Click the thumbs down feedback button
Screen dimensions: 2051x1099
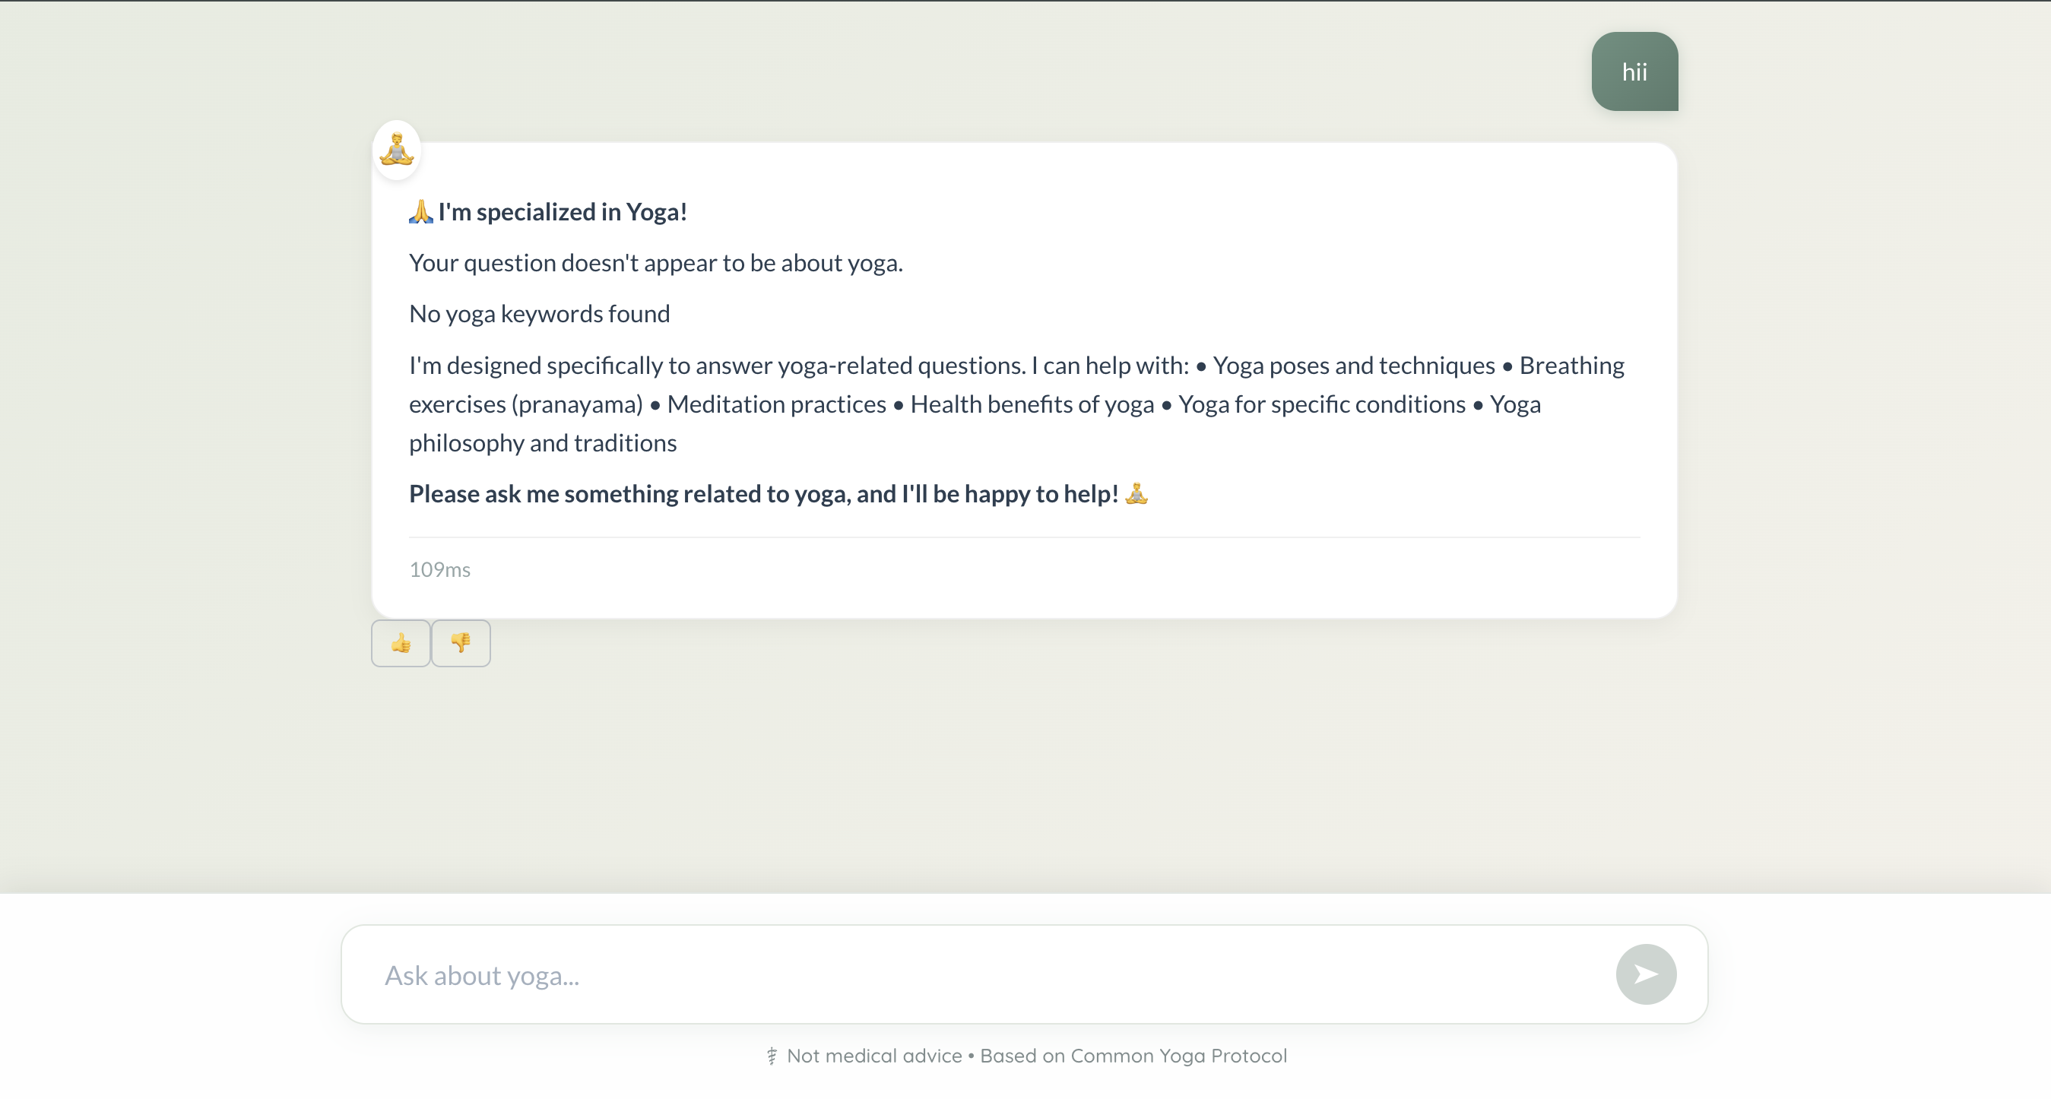tap(461, 643)
